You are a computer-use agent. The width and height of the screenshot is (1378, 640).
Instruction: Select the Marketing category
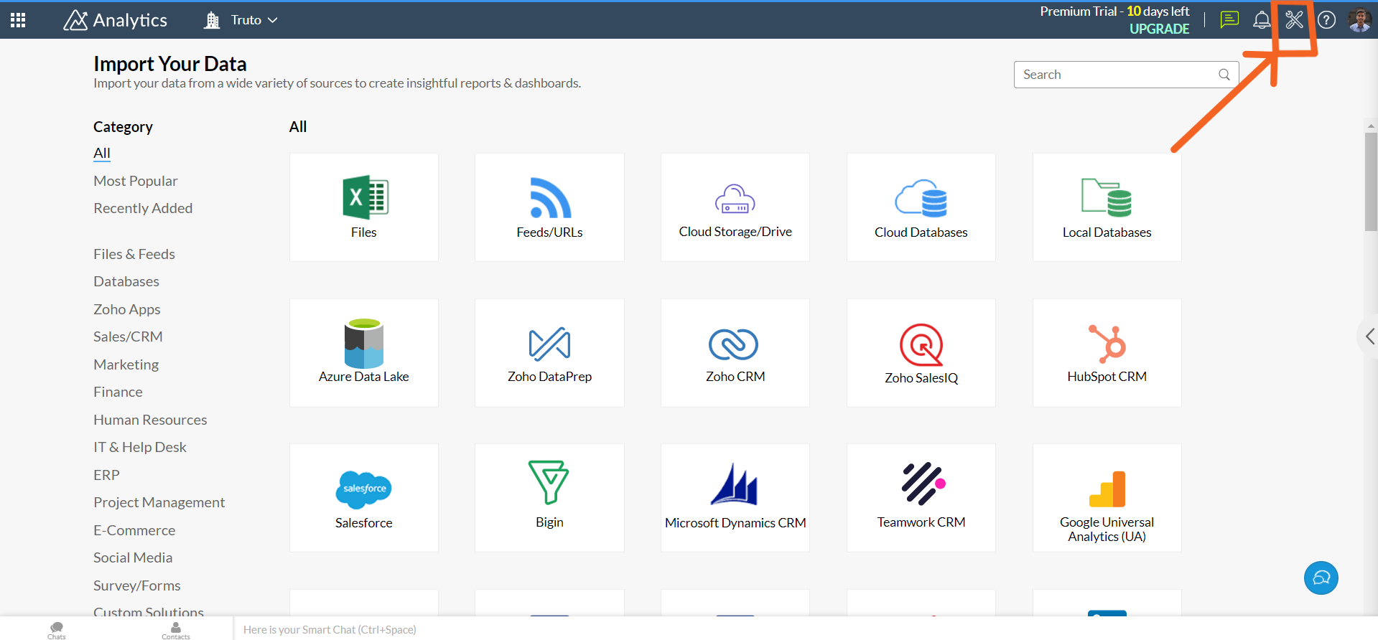pos(126,364)
